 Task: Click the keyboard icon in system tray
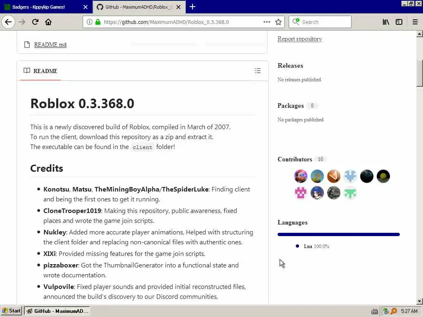pyautogui.click(x=374, y=311)
